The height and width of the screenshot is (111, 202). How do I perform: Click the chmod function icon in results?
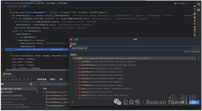point(79,82)
